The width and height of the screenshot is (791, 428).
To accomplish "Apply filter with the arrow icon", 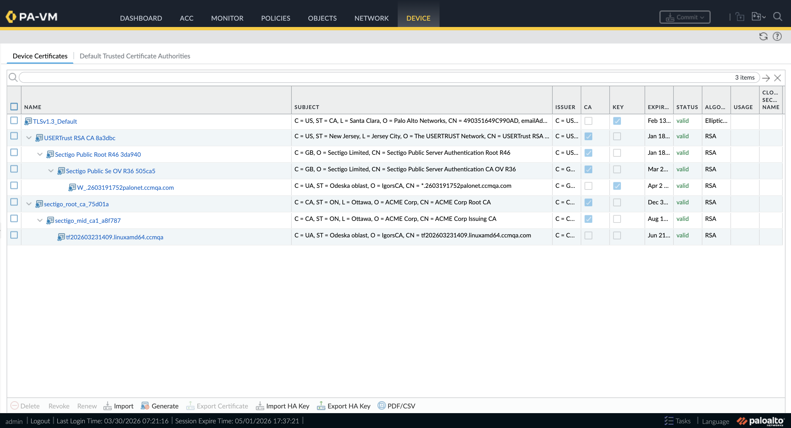I will (766, 78).
